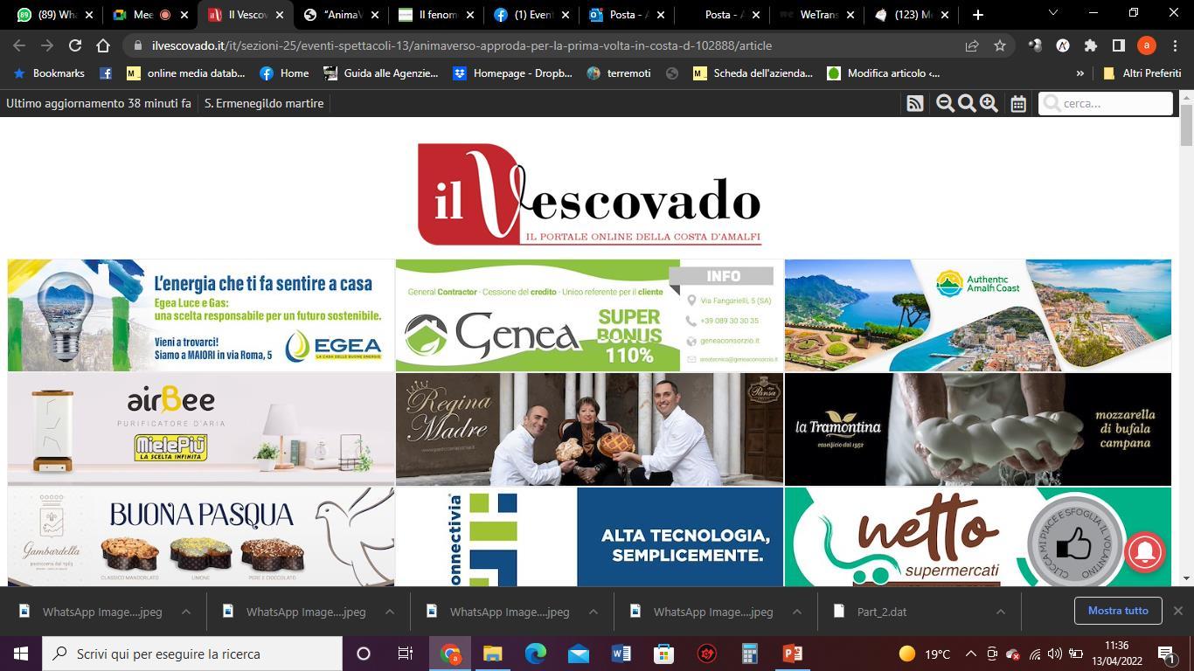Toggle the browser side panel
The height and width of the screenshot is (671, 1194).
(1118, 45)
